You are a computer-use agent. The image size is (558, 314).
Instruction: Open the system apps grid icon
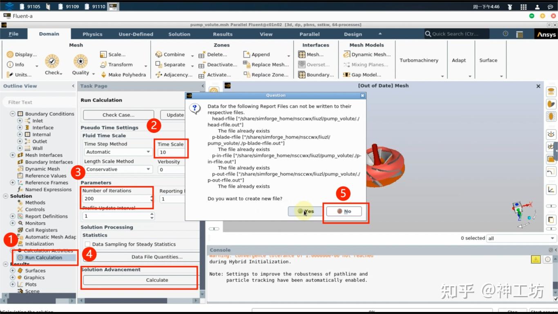523,7
